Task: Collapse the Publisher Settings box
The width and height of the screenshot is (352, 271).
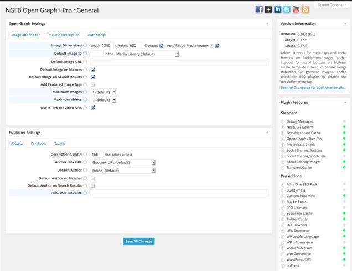Action: click(267, 132)
